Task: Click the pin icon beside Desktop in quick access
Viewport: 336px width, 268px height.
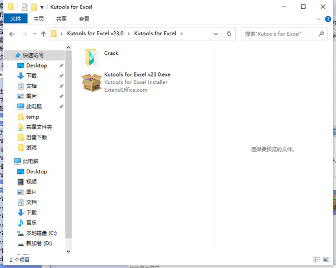Action: click(x=61, y=65)
